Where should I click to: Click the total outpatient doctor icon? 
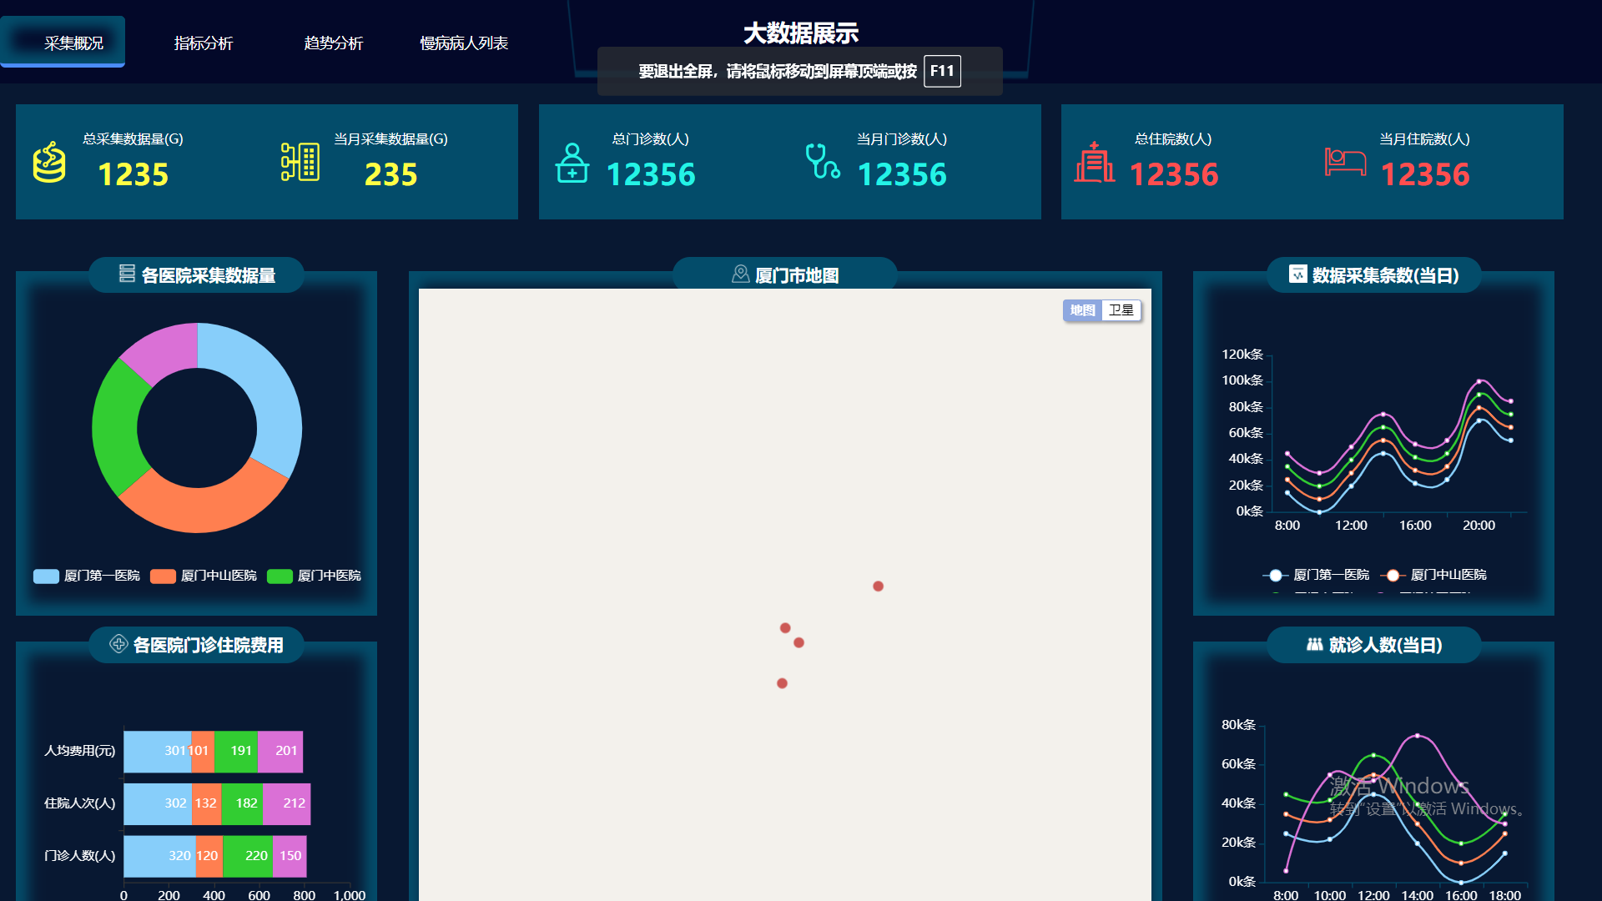pyautogui.click(x=572, y=163)
